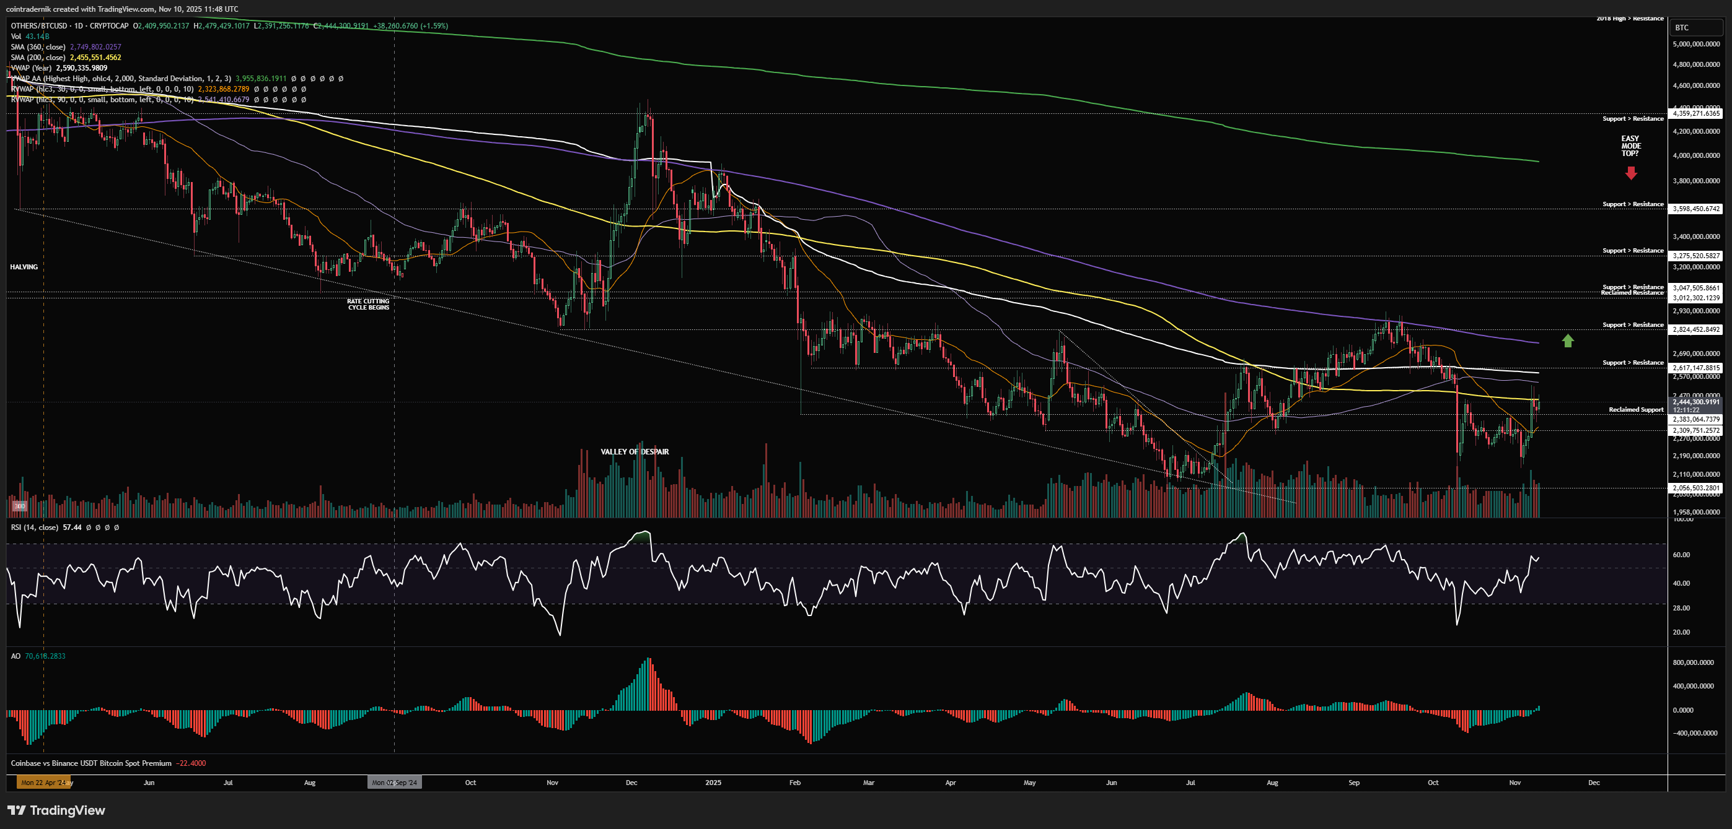Click the RSI (14, close) pane label

33,527
